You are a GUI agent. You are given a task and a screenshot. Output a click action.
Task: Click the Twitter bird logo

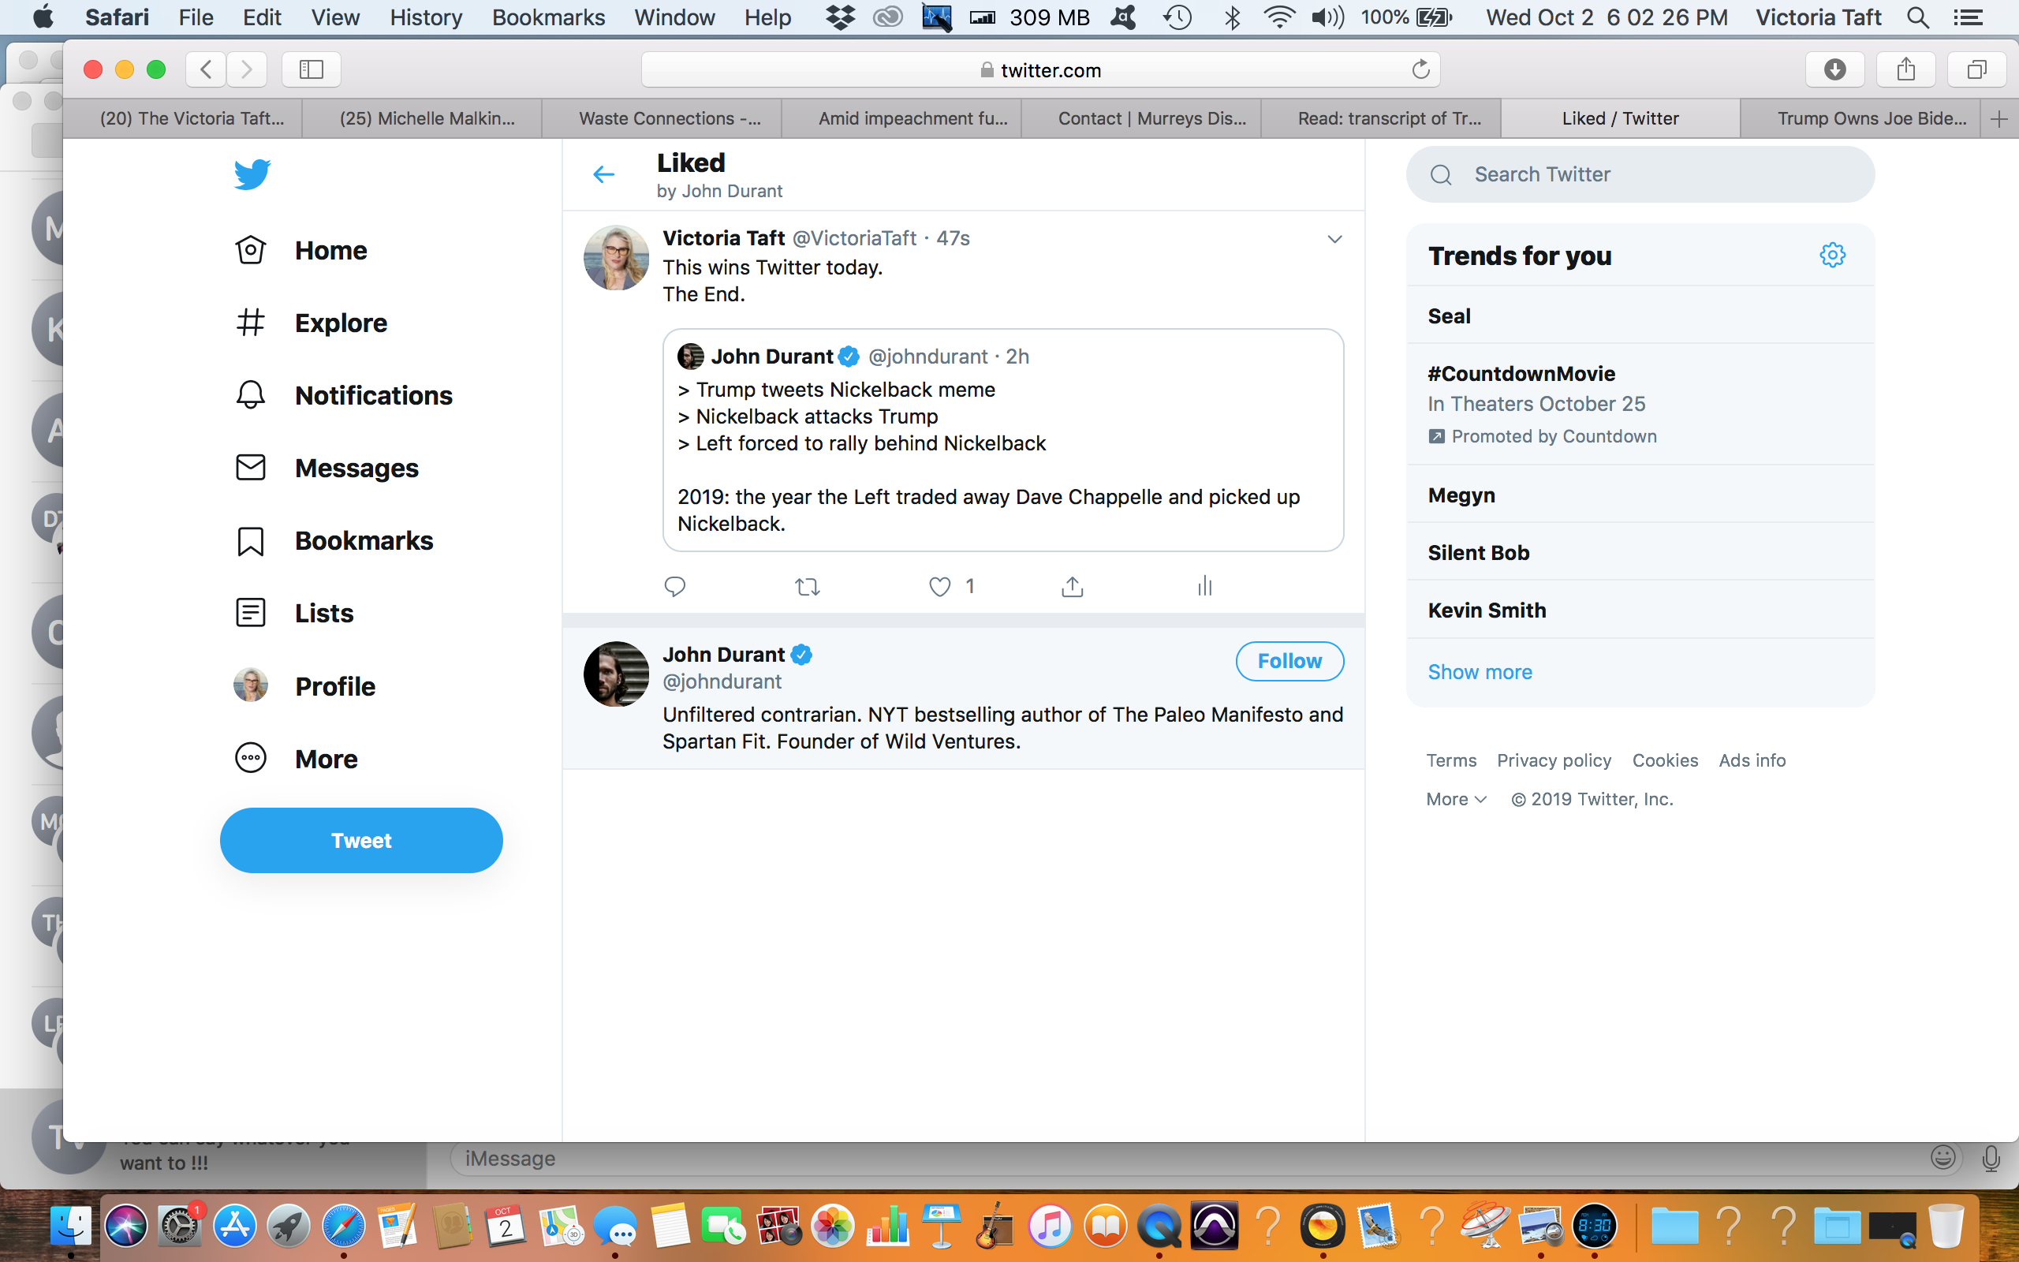[x=252, y=174]
